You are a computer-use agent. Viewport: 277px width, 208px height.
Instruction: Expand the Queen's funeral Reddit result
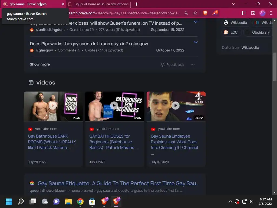[x=196, y=22]
